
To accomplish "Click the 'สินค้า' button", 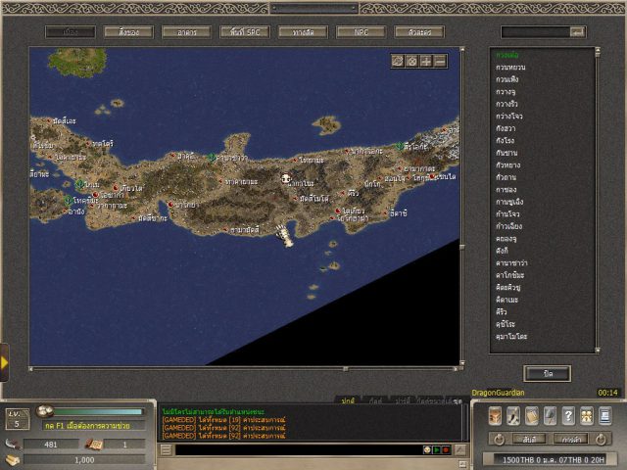I will click(x=530, y=439).
